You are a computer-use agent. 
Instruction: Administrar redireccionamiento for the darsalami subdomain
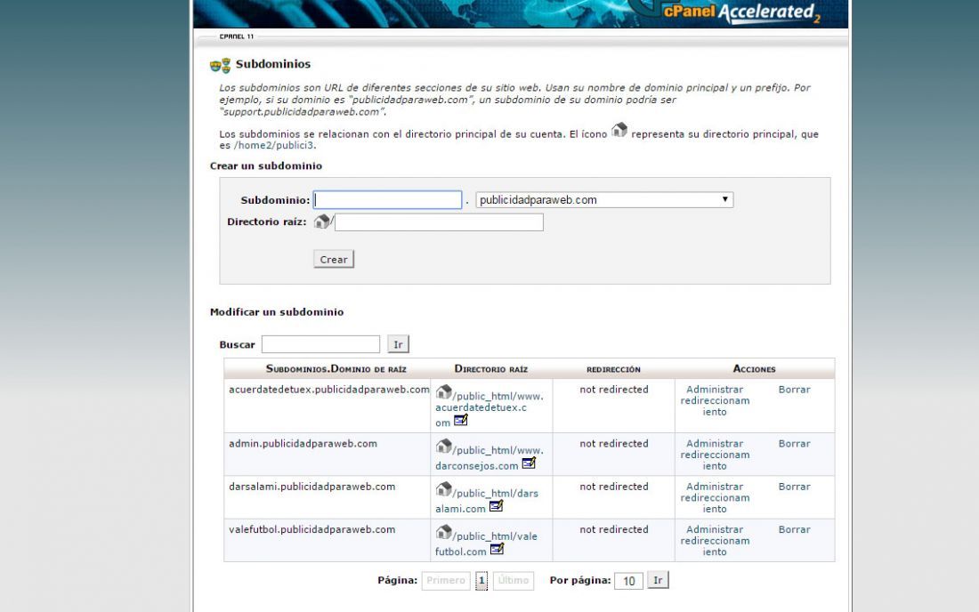715,498
